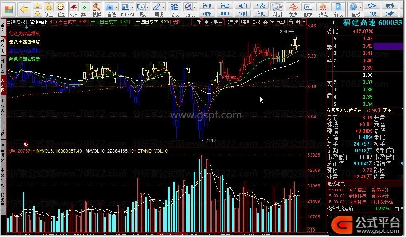
Task: Click the 竞价 auction button
Action: (x=243, y=5)
